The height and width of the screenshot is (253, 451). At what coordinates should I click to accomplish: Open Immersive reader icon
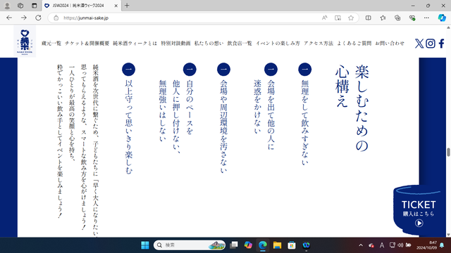[x=338, y=18]
